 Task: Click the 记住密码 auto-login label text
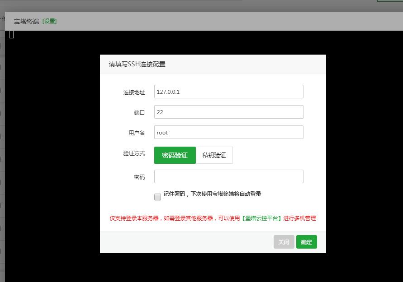coord(212,194)
